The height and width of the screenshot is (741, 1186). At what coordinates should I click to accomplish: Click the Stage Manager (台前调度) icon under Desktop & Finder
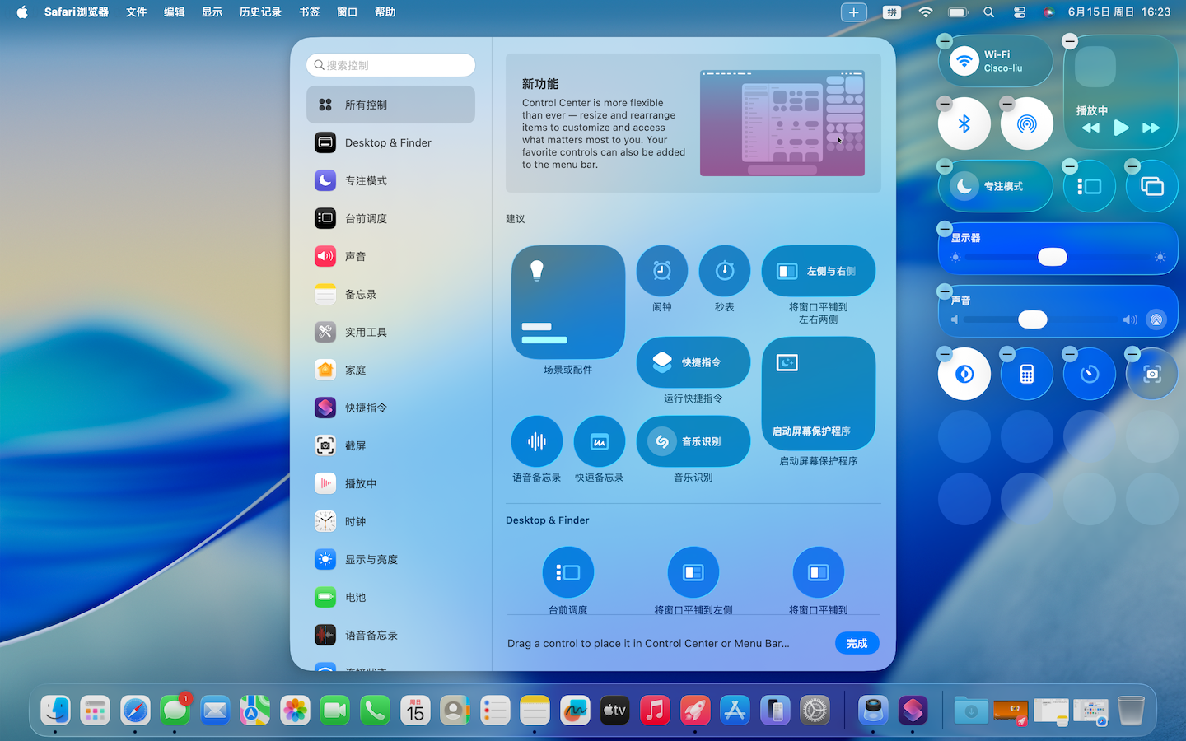click(567, 572)
